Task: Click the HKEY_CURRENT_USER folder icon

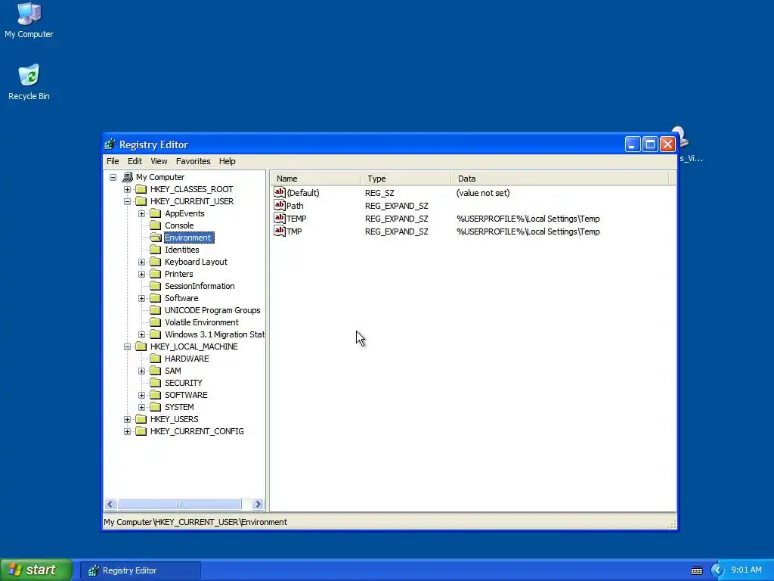Action: click(x=141, y=201)
